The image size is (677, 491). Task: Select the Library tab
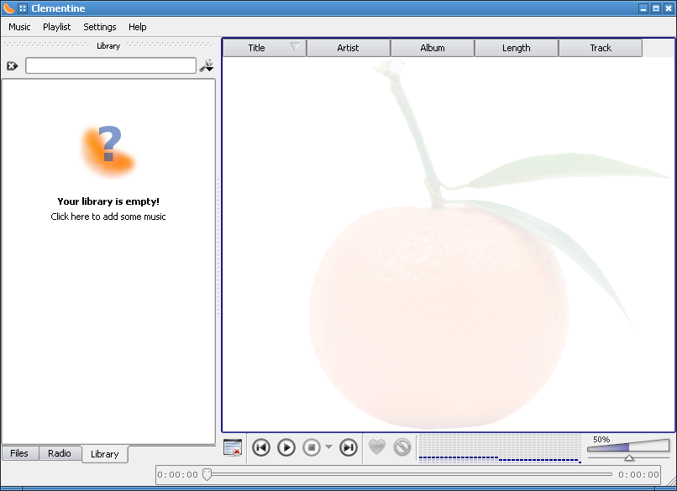click(104, 454)
